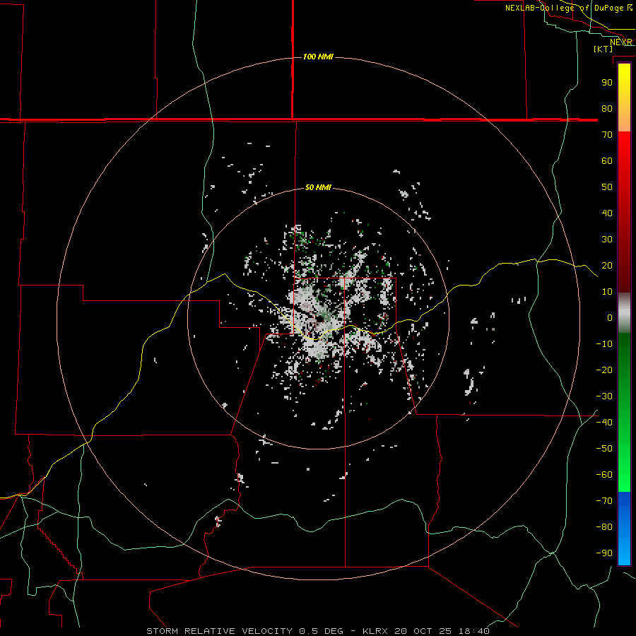Screen dimensions: 636x636
Task: Click the 18:40 timestamp text
Action: click(x=474, y=631)
